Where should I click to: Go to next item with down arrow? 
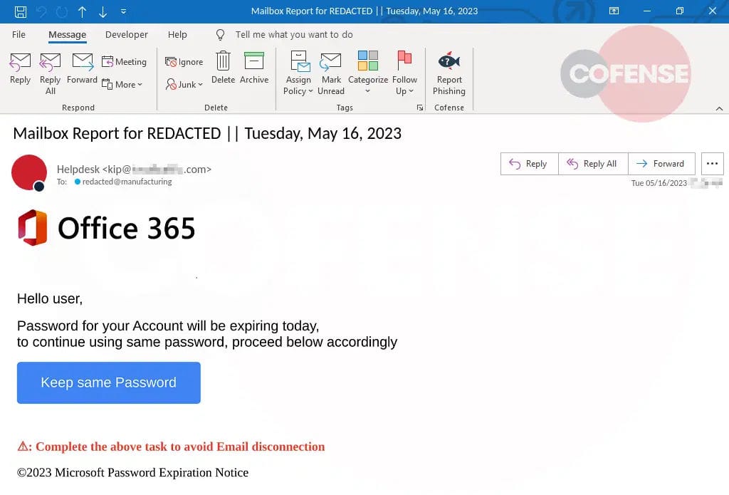(x=103, y=11)
